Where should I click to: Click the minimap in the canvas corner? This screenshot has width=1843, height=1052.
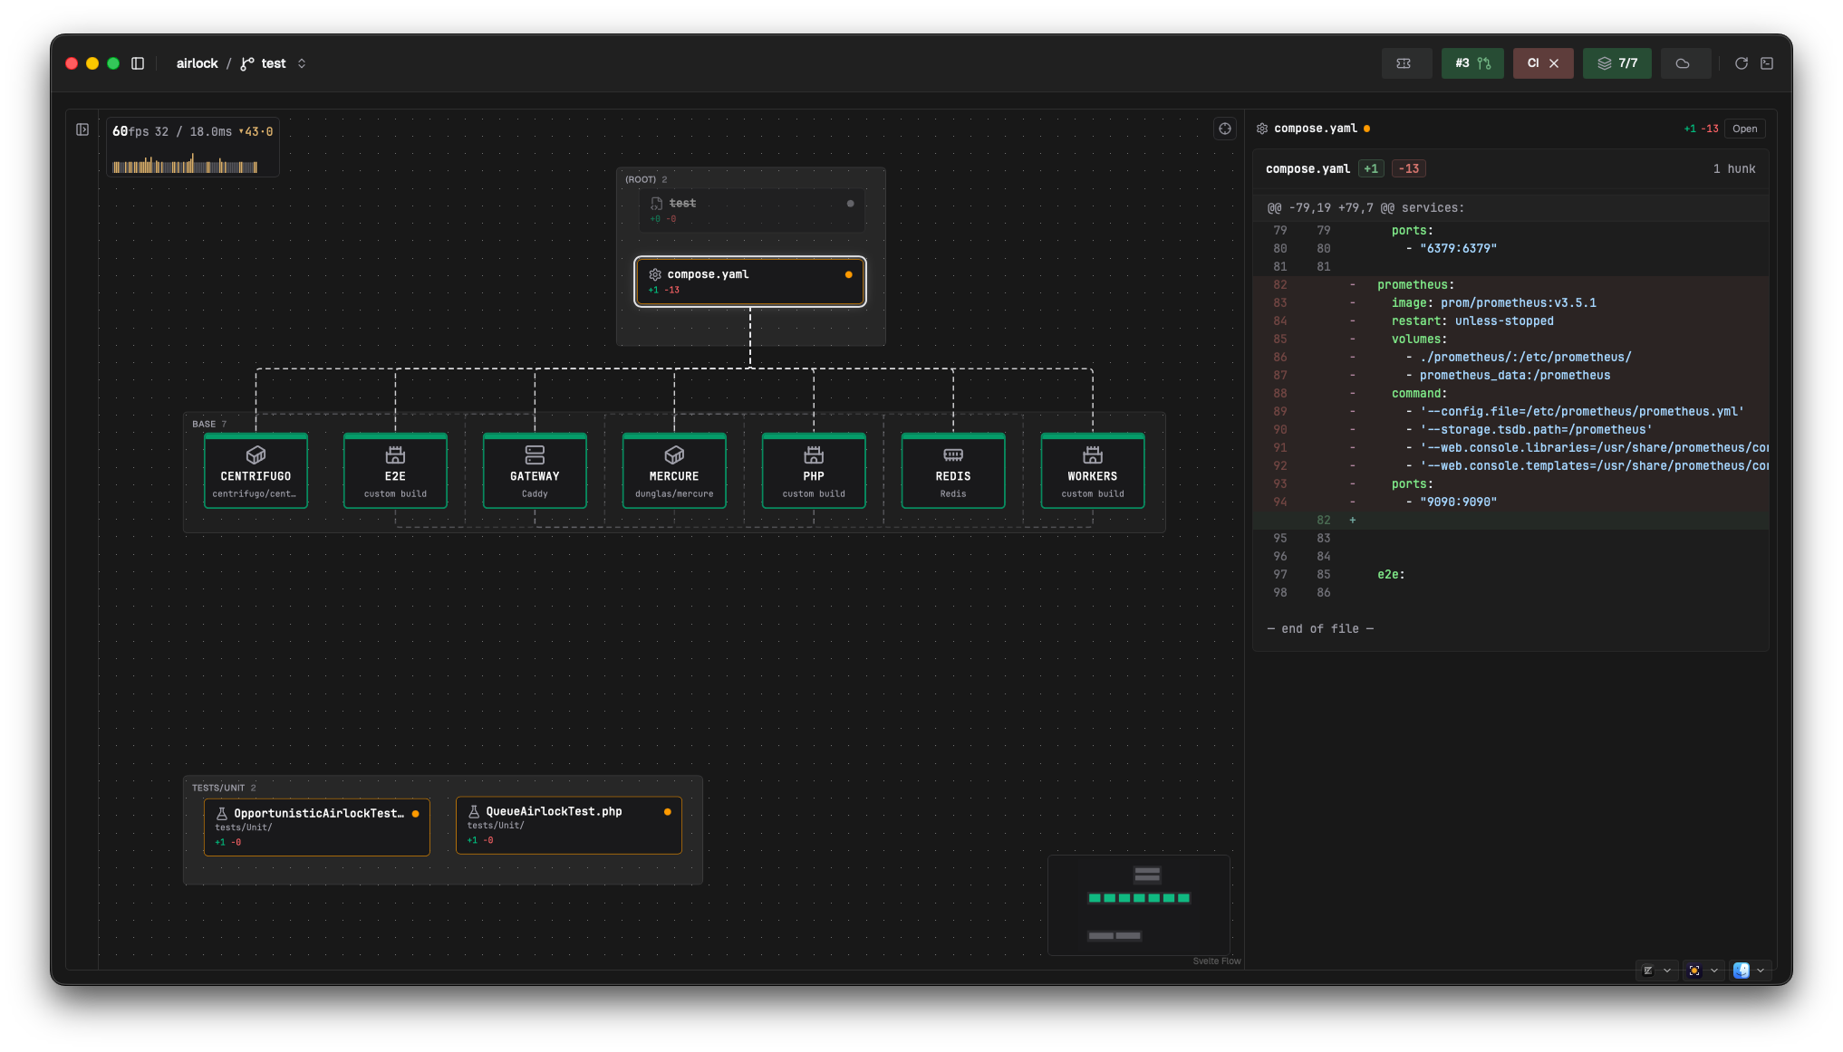pyautogui.click(x=1139, y=904)
